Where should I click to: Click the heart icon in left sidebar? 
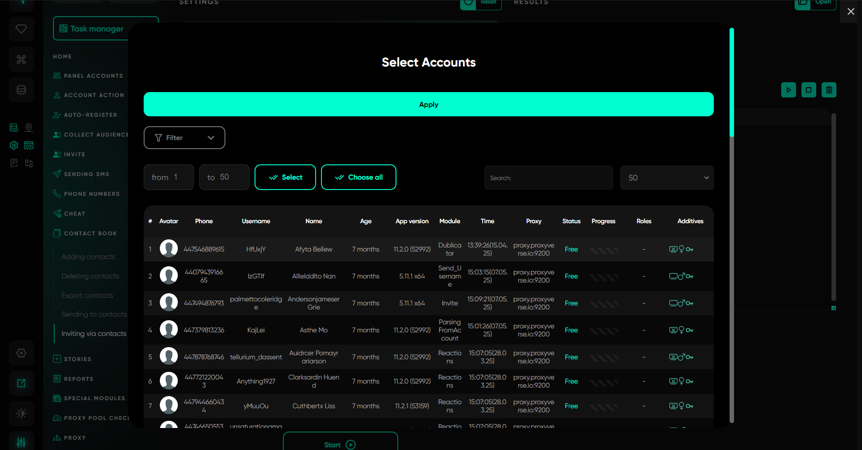tap(21, 29)
